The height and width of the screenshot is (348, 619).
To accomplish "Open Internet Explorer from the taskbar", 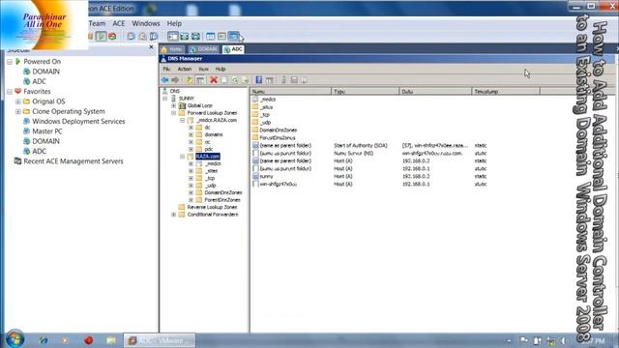I will pos(43,339).
